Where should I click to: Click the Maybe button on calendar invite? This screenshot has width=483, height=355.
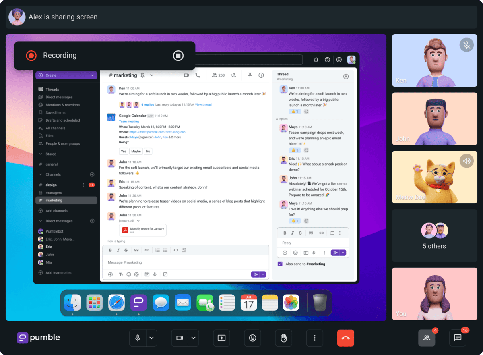136,152
